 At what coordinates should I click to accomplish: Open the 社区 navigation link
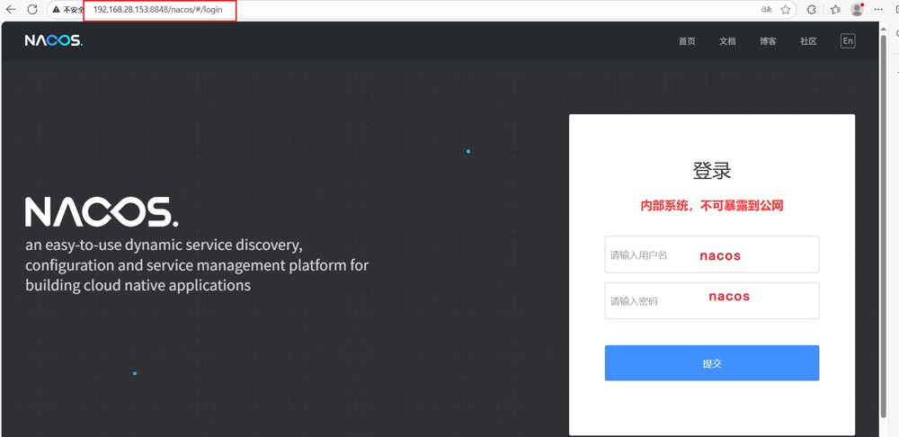[808, 41]
